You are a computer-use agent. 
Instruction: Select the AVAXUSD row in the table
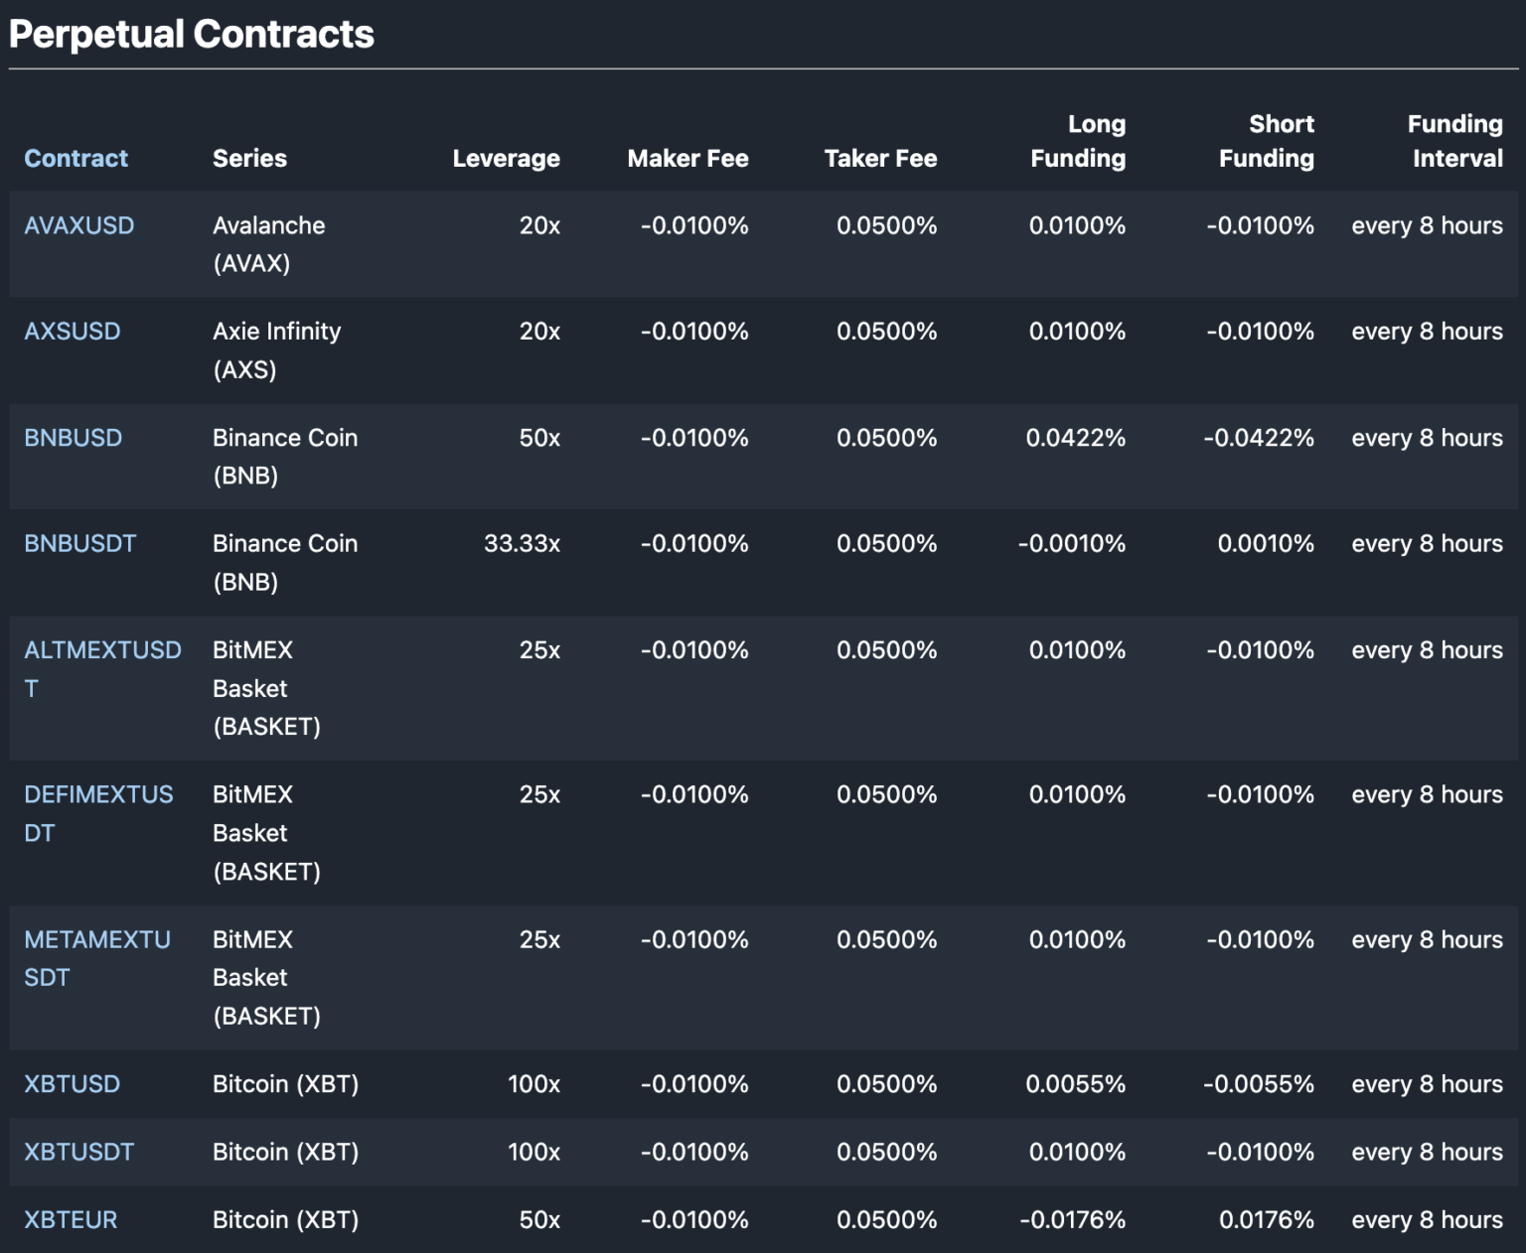click(x=695, y=244)
